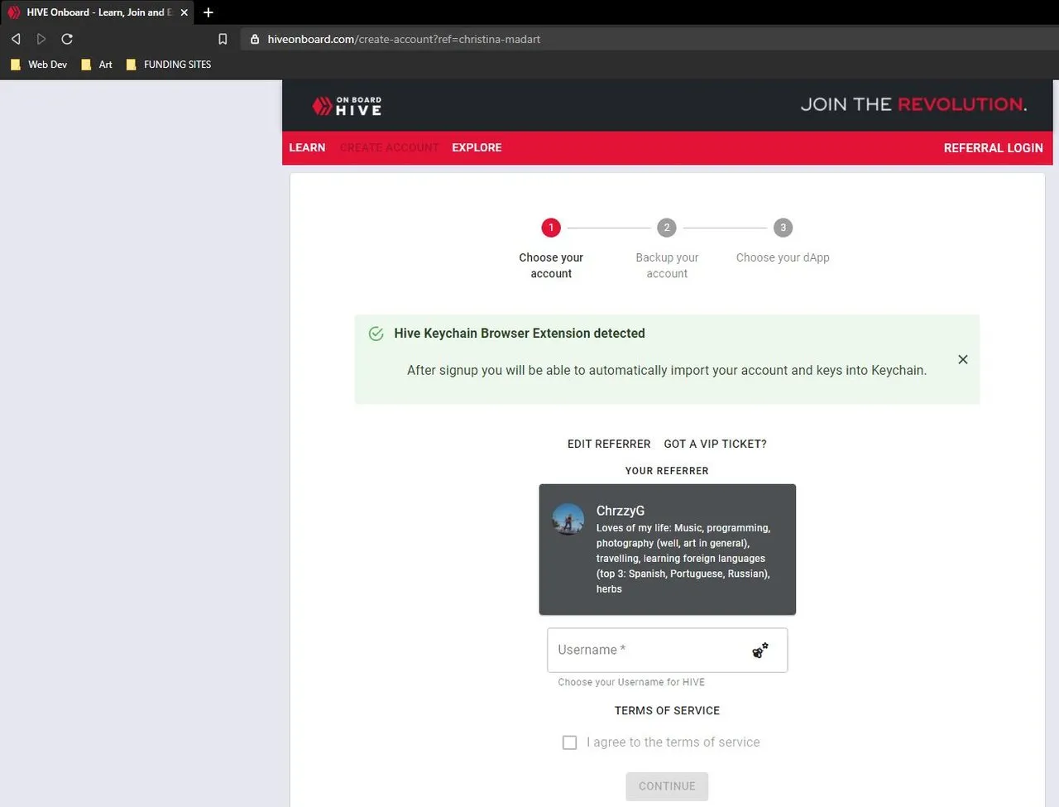Click REFERRAL LOGIN in the red bar

pos(993,147)
